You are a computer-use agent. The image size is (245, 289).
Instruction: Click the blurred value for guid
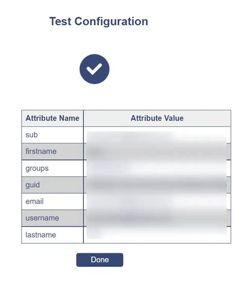pyautogui.click(x=157, y=185)
